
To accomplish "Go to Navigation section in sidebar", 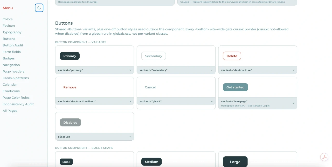I will tap(11, 65).
